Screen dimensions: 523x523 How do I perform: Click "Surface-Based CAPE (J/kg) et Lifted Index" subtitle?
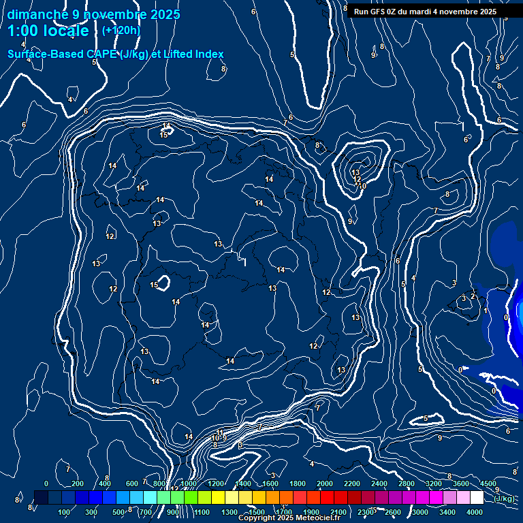click(x=115, y=54)
